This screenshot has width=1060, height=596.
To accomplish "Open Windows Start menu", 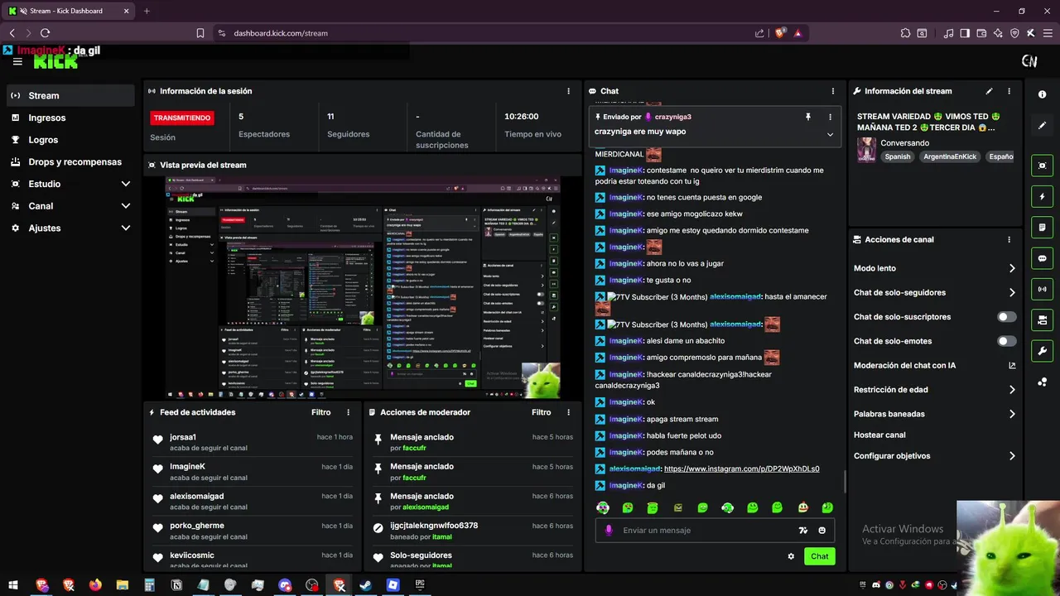I will click(13, 585).
